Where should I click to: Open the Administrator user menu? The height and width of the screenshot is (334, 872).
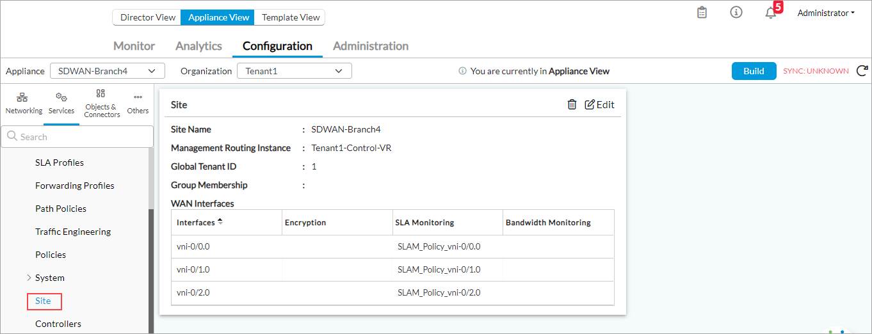pos(825,13)
